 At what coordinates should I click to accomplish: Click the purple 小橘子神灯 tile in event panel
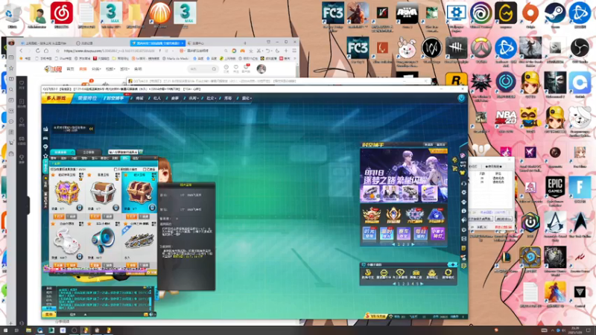(x=437, y=234)
